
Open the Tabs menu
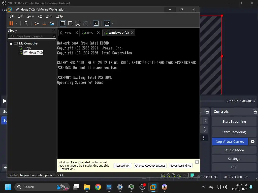click(49, 16)
